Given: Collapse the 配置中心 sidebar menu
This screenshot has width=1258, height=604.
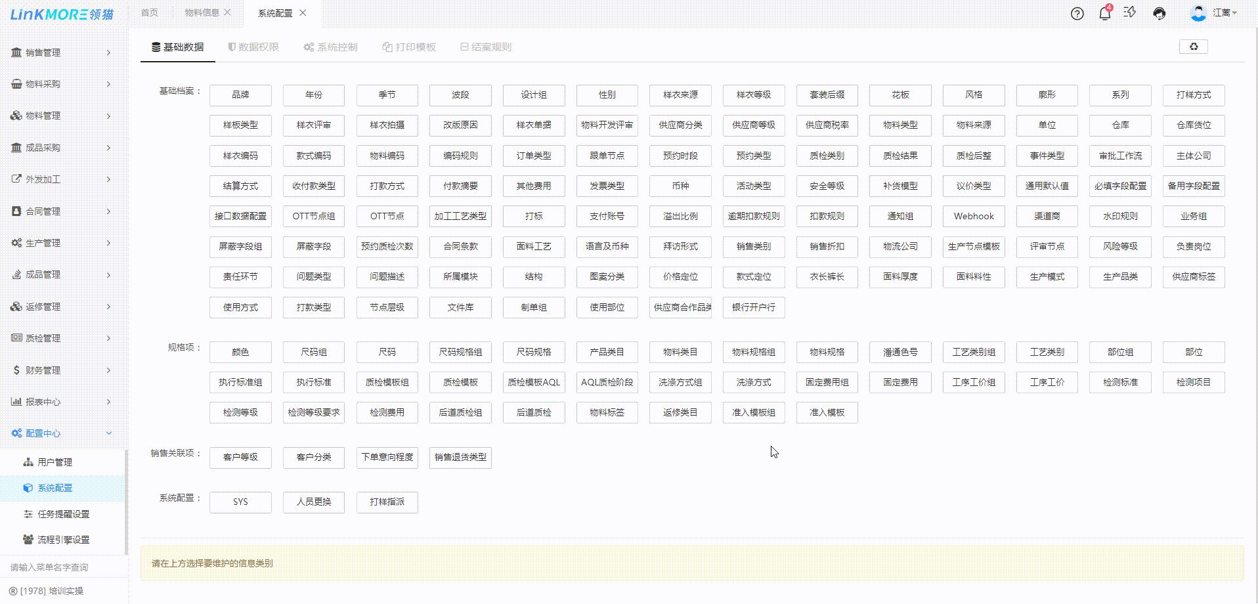Looking at the screenshot, I should (x=61, y=433).
